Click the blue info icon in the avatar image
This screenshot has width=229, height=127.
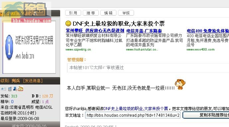click(9, 47)
